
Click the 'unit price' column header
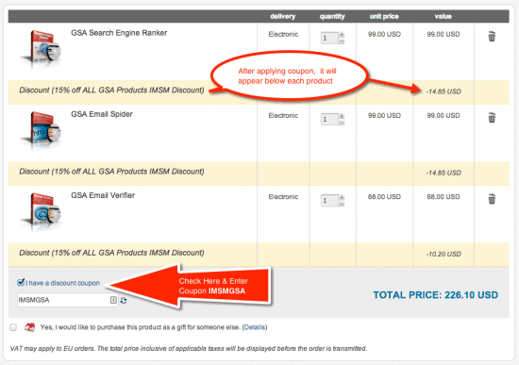[x=384, y=16]
